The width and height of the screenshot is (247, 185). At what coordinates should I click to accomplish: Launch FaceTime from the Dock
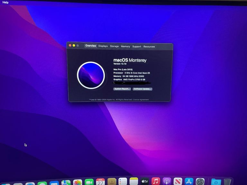coord(89,182)
